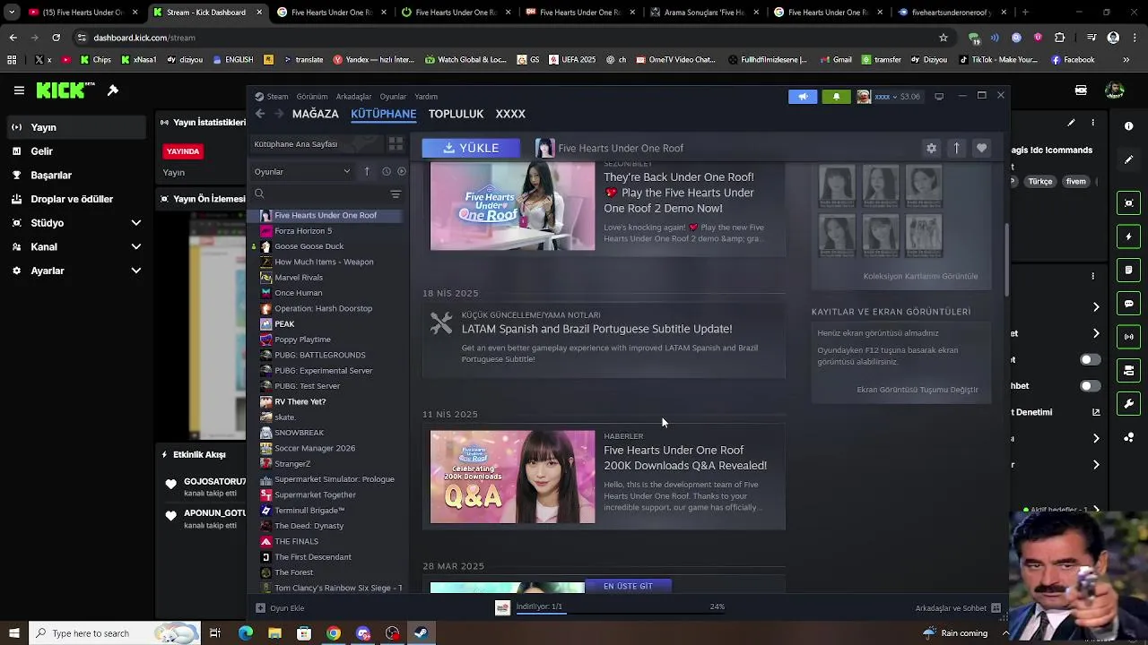Switch library to grid collections view
The image size is (1148, 645).
point(396,143)
